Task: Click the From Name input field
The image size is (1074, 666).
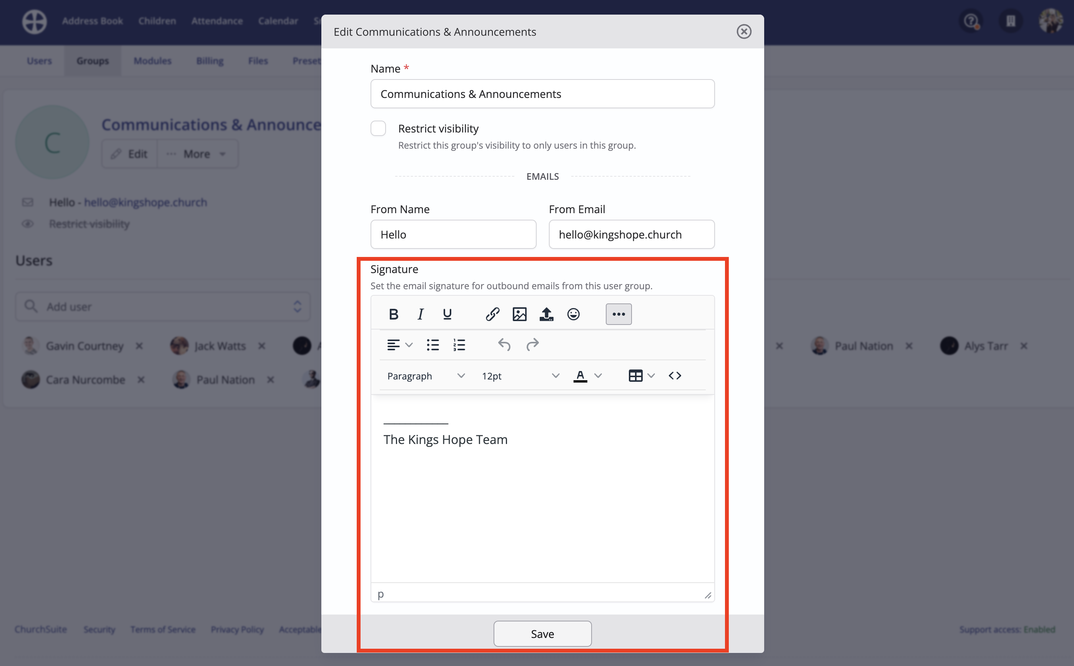Action: [x=453, y=234]
